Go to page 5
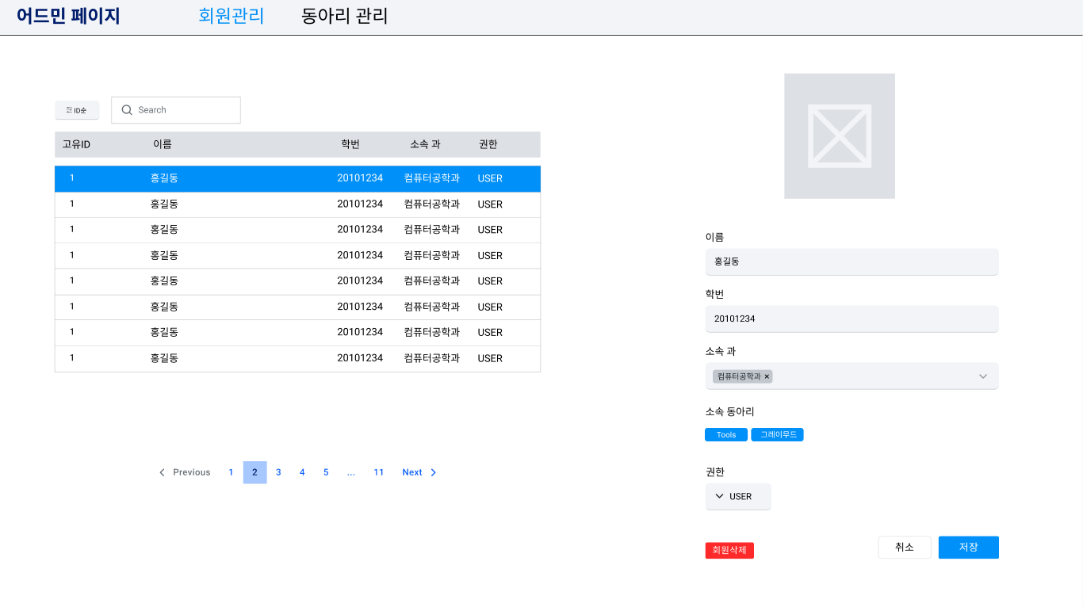1083x607 pixels. click(326, 472)
